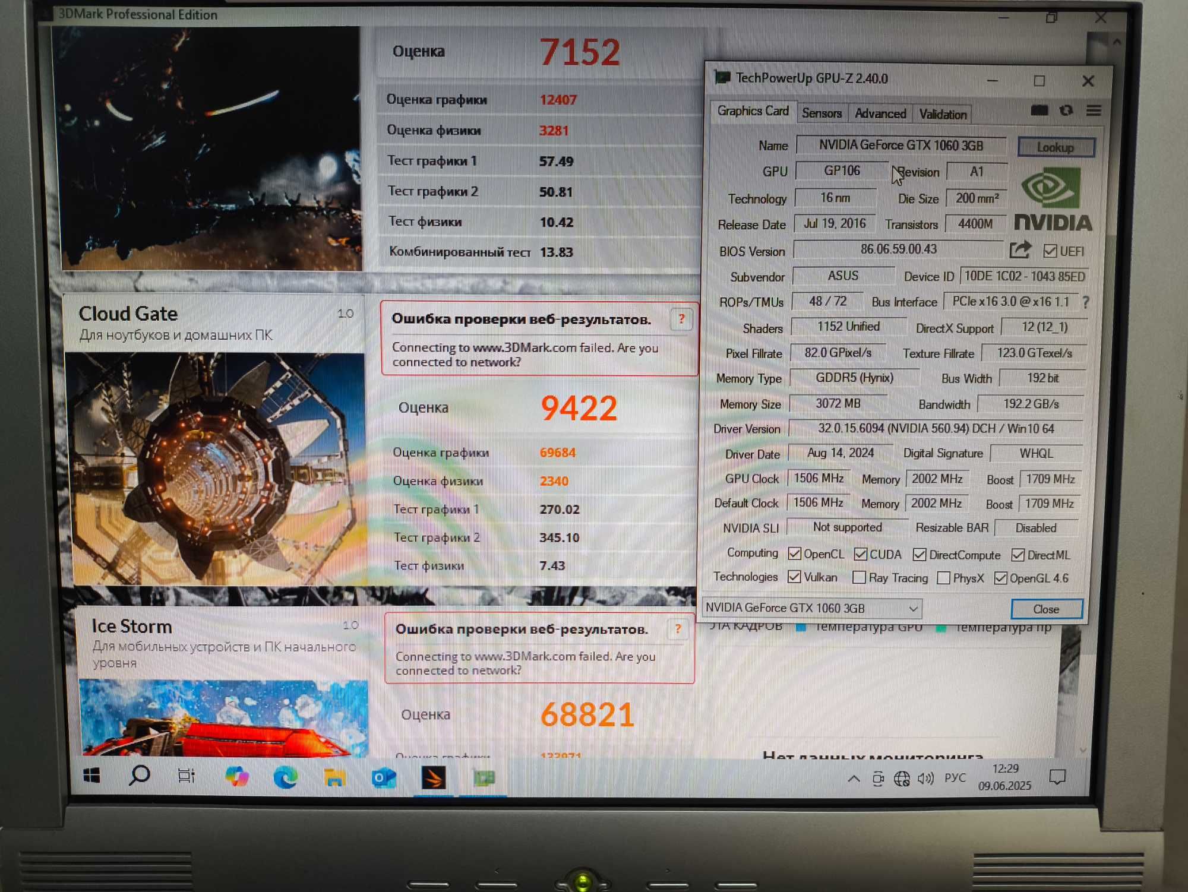
Task: Open Copilot from the taskbar
Action: pyautogui.click(x=236, y=777)
